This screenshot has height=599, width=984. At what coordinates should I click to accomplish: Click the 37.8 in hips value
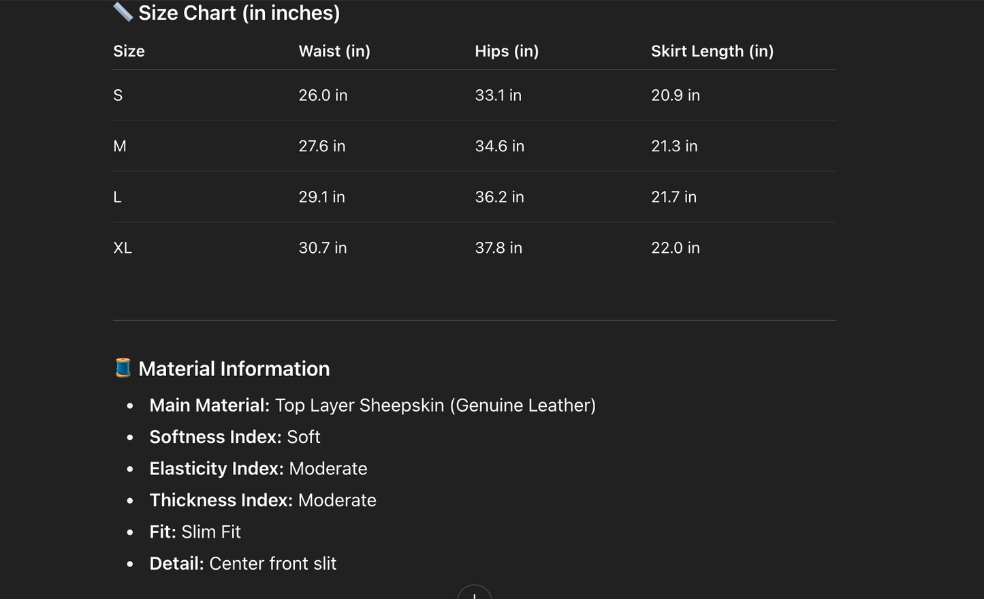point(498,248)
